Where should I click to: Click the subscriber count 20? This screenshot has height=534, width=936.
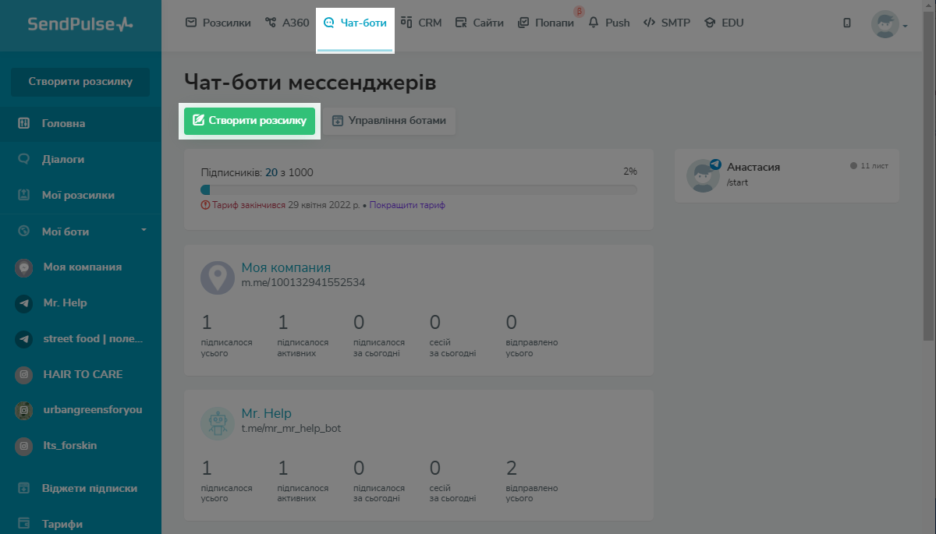point(271,172)
